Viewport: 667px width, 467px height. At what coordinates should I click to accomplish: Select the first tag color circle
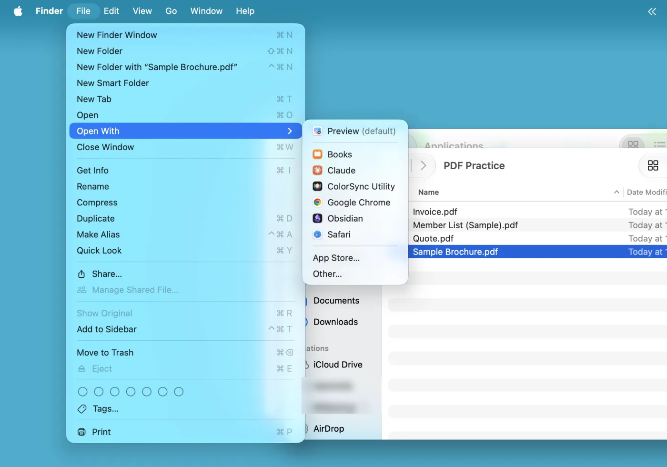tap(82, 392)
